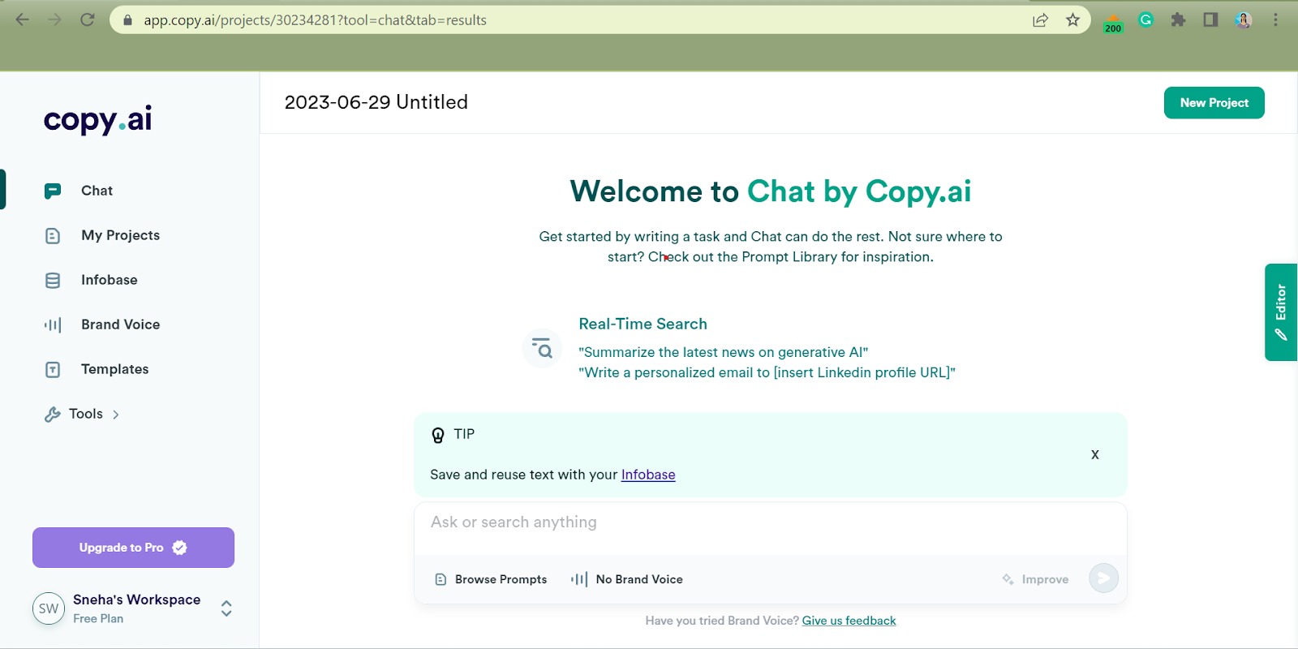The width and height of the screenshot is (1298, 649).
Task: Use the Summarize latest news prompt
Action: (723, 352)
